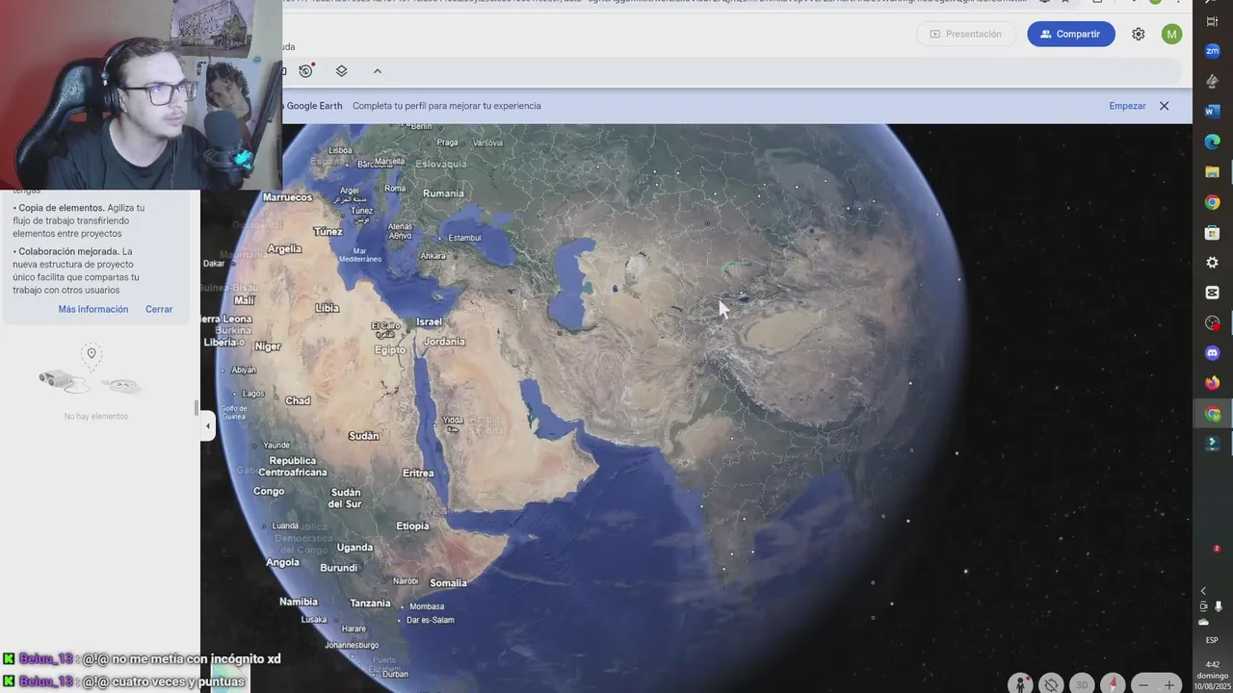
Task: Click the Namibia label on the globe
Action: pyautogui.click(x=298, y=602)
